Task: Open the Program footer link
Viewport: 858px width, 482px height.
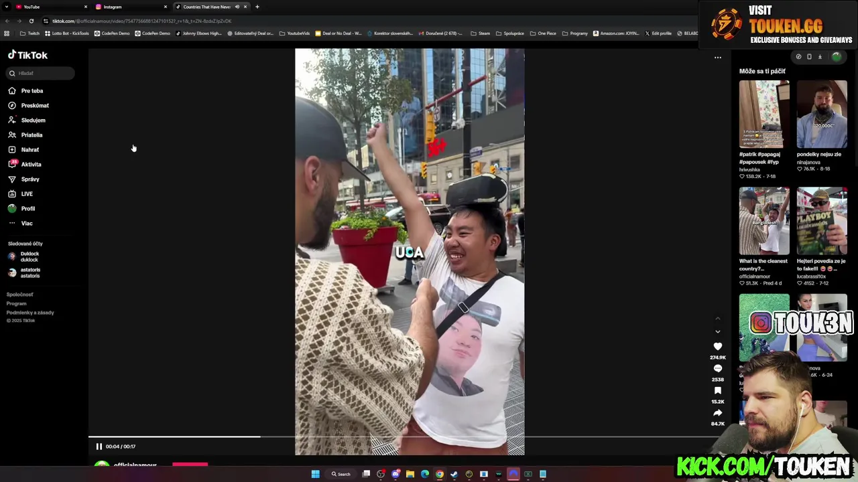Action: [x=16, y=303]
